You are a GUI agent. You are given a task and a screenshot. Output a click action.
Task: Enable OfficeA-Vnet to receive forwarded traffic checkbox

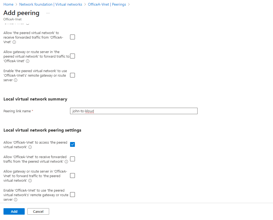tap(72, 159)
